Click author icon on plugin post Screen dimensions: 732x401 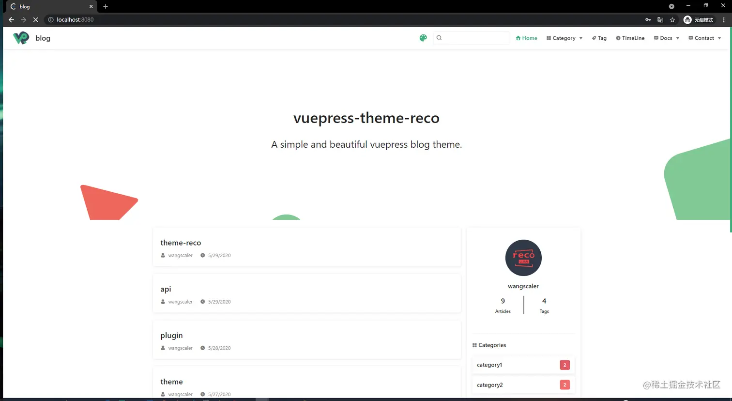163,348
